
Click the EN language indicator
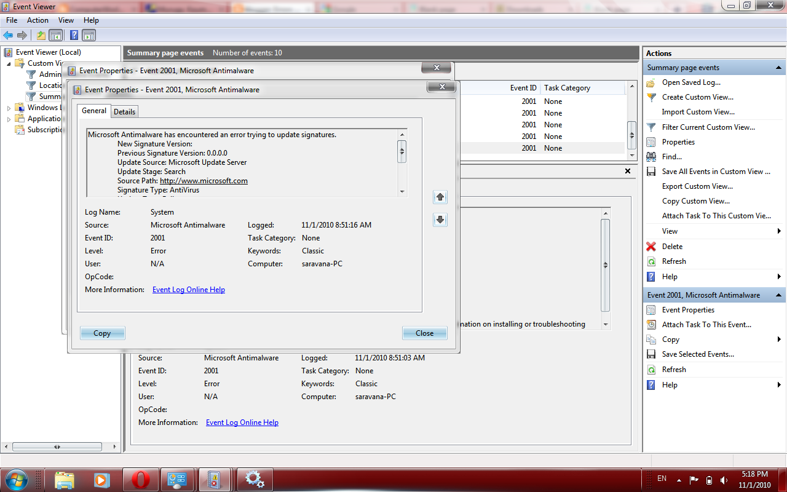tap(662, 478)
